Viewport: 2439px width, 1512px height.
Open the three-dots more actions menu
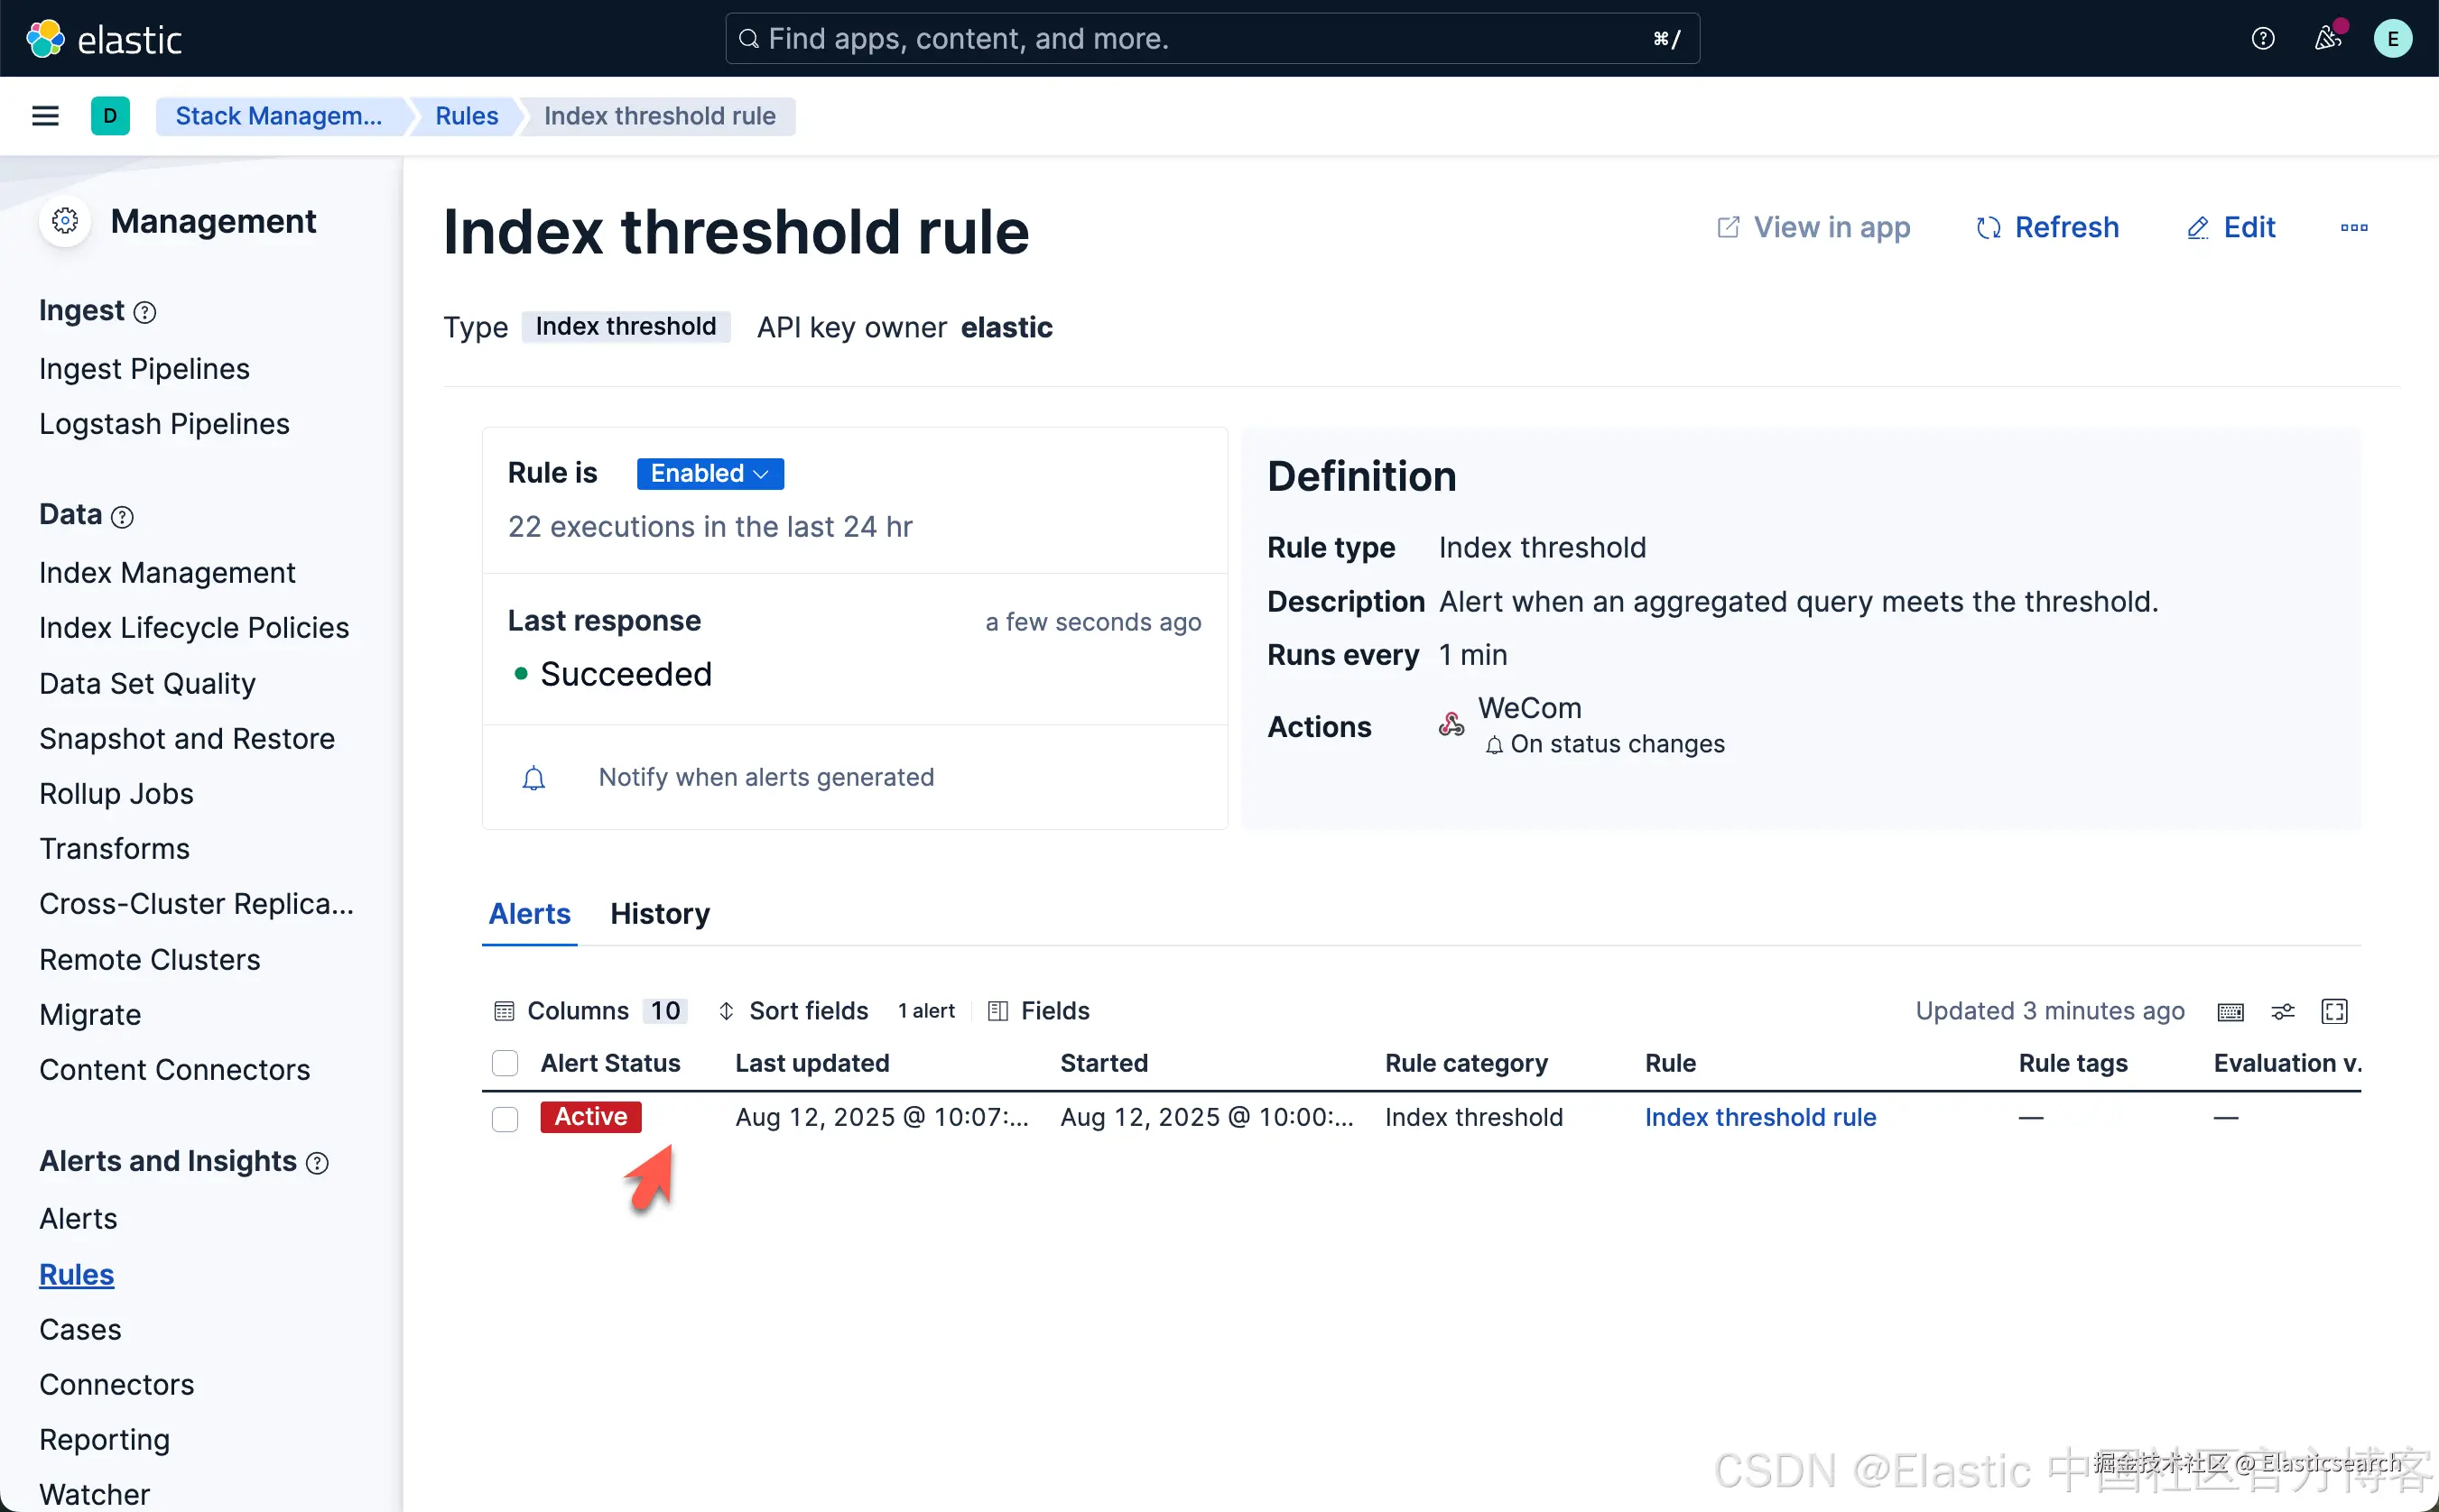(2353, 228)
